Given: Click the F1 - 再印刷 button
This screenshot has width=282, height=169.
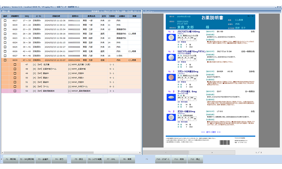Looking at the screenshot, I should click(x=11, y=159).
